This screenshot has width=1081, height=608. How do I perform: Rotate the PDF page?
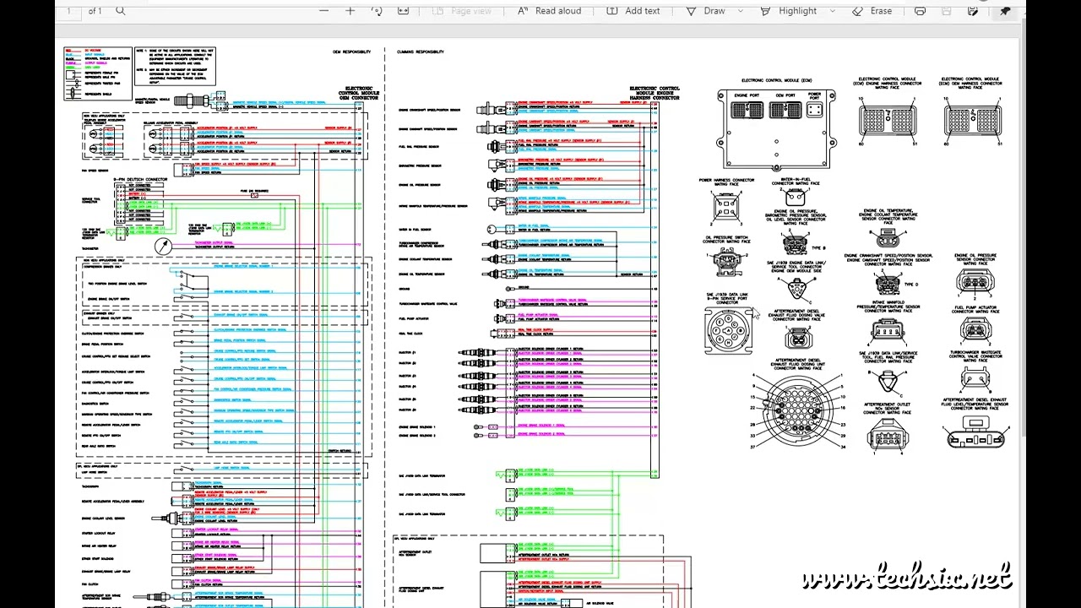coord(377,10)
